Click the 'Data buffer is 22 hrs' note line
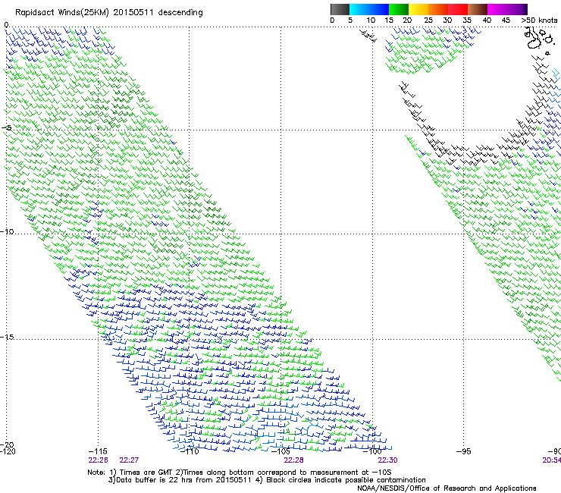The height and width of the screenshot is (493, 561). coord(267,480)
